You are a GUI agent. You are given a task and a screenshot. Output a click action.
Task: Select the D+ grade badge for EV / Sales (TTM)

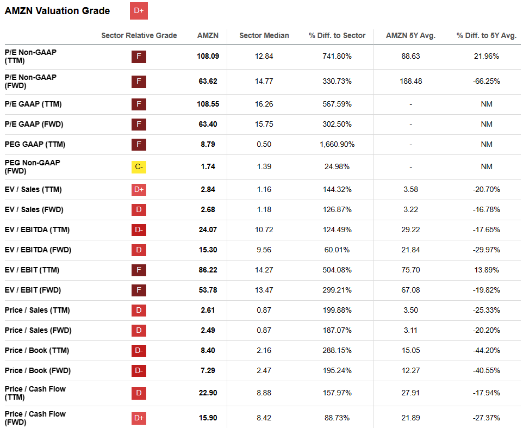click(x=139, y=190)
